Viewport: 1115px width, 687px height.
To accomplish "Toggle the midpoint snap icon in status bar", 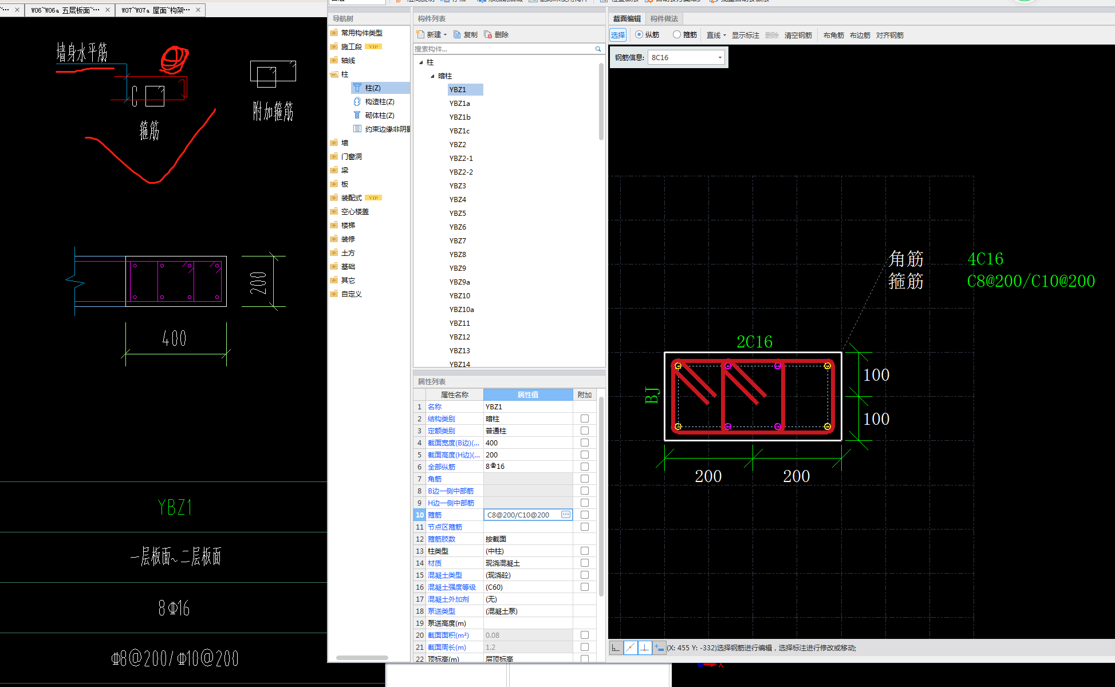I will [630, 647].
